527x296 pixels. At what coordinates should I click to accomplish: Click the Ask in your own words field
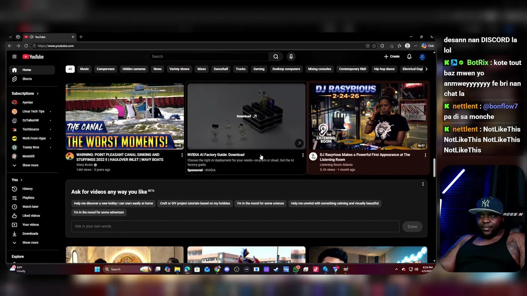point(235,227)
